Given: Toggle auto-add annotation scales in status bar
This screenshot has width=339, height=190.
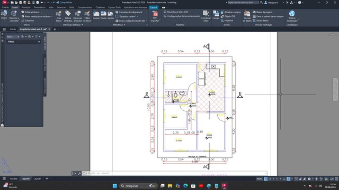Looking at the screenshot, I should point(305,179).
